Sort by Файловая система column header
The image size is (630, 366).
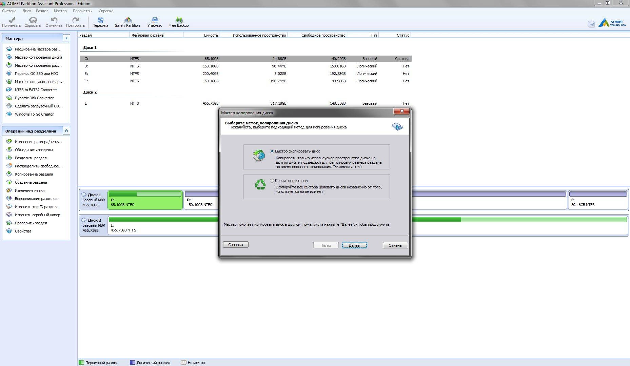click(156, 35)
